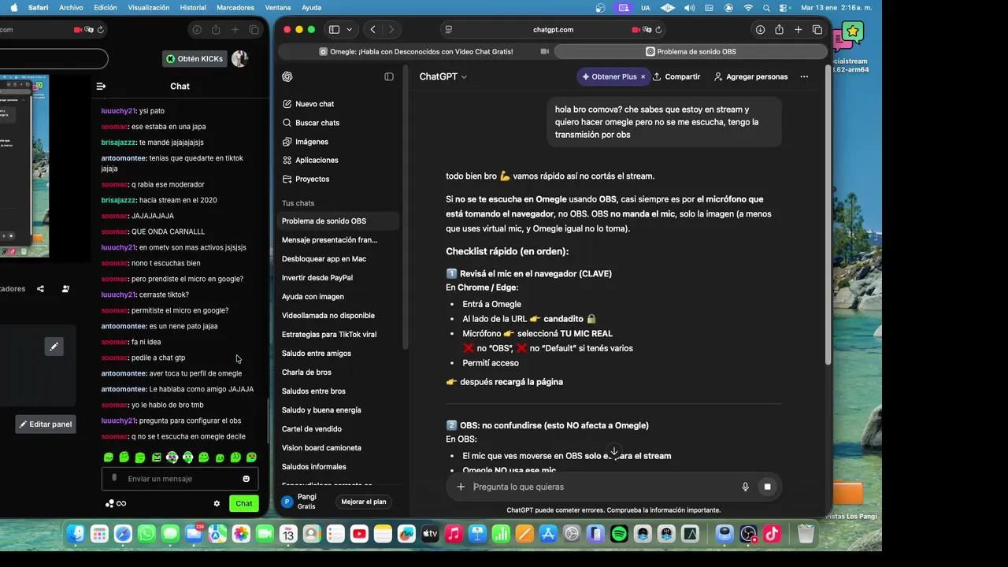Open Kick user profile avatar
1008x567 pixels.
(239, 58)
